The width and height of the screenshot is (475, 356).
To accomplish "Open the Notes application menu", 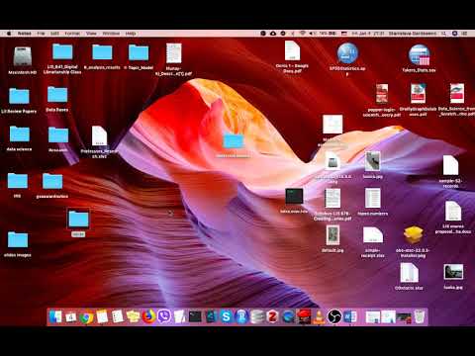I will 24,34.
